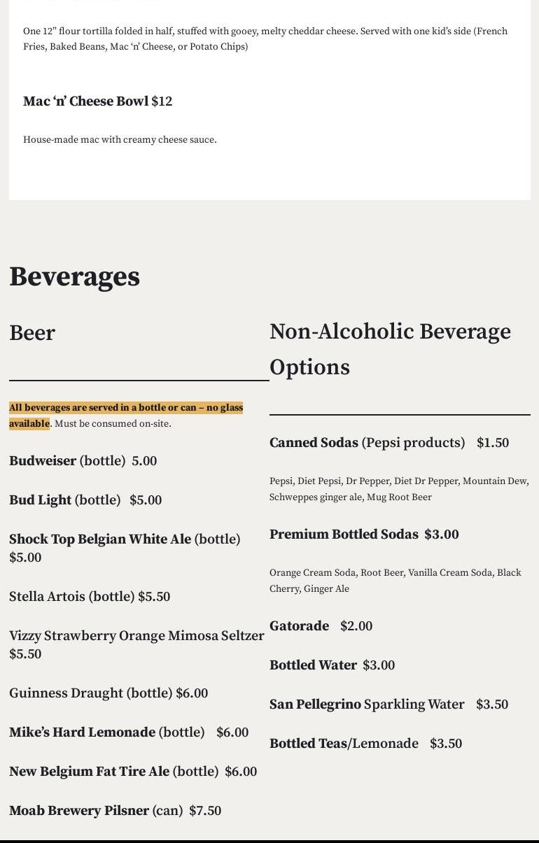
Task: Click the Non-Alcoholic Beverage Options heading
Action: 390,348
